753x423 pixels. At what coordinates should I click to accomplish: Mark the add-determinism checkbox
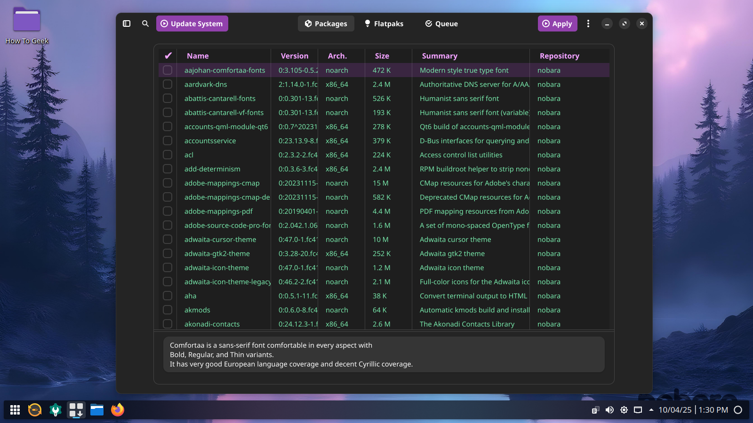click(168, 169)
